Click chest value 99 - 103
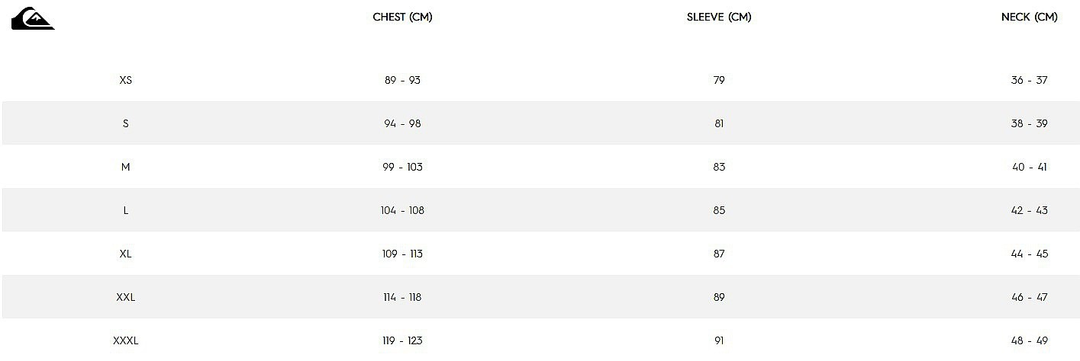This screenshot has height=361, width=1080. 402,167
